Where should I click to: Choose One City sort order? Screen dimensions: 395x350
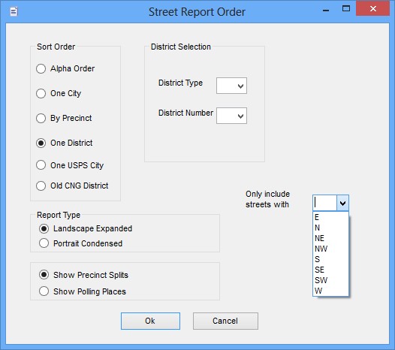click(41, 93)
